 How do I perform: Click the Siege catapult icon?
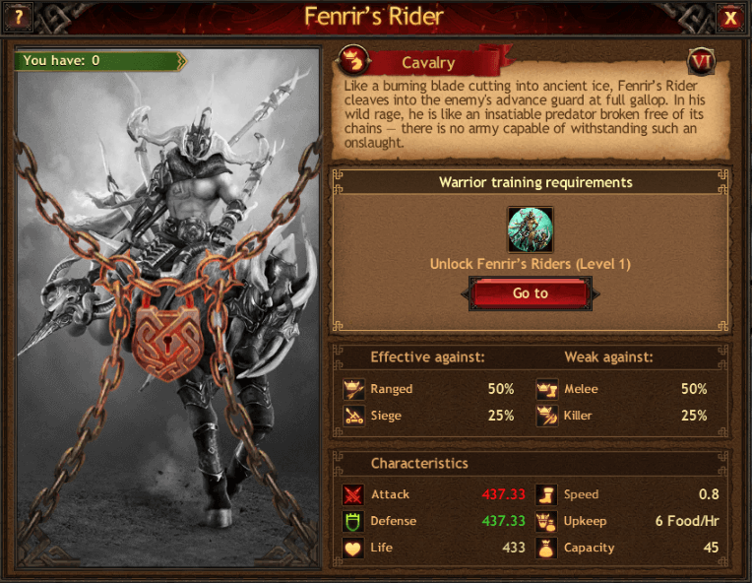[x=354, y=416]
